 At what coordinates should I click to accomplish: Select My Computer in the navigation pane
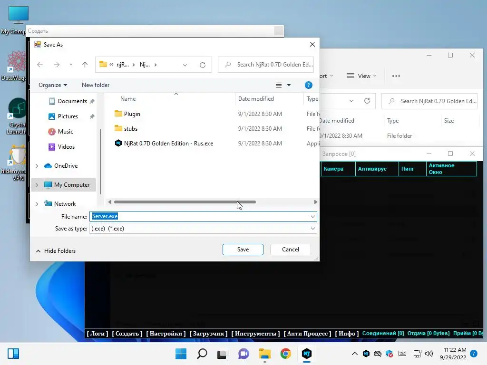point(71,185)
